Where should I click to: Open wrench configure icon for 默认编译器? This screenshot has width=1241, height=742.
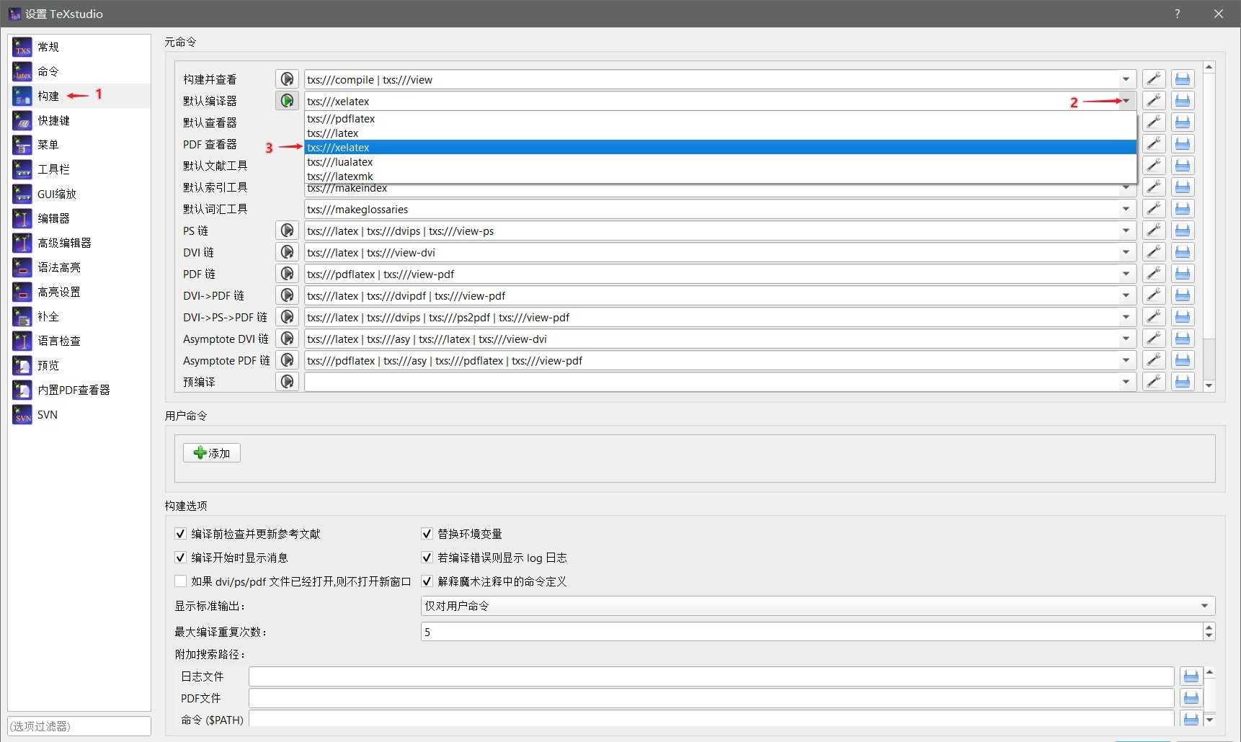click(x=1154, y=101)
